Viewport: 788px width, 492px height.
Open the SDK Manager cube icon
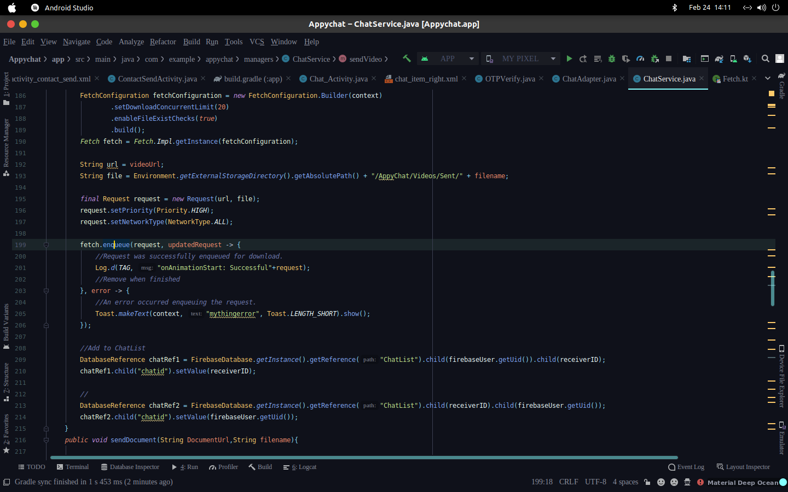747,58
